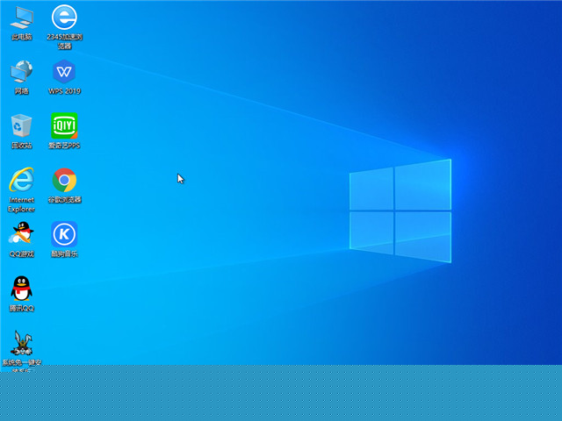The width and height of the screenshot is (562, 421).
Task: Click the Kugou Music (酷狗音乐) icon
Action: pos(64,234)
